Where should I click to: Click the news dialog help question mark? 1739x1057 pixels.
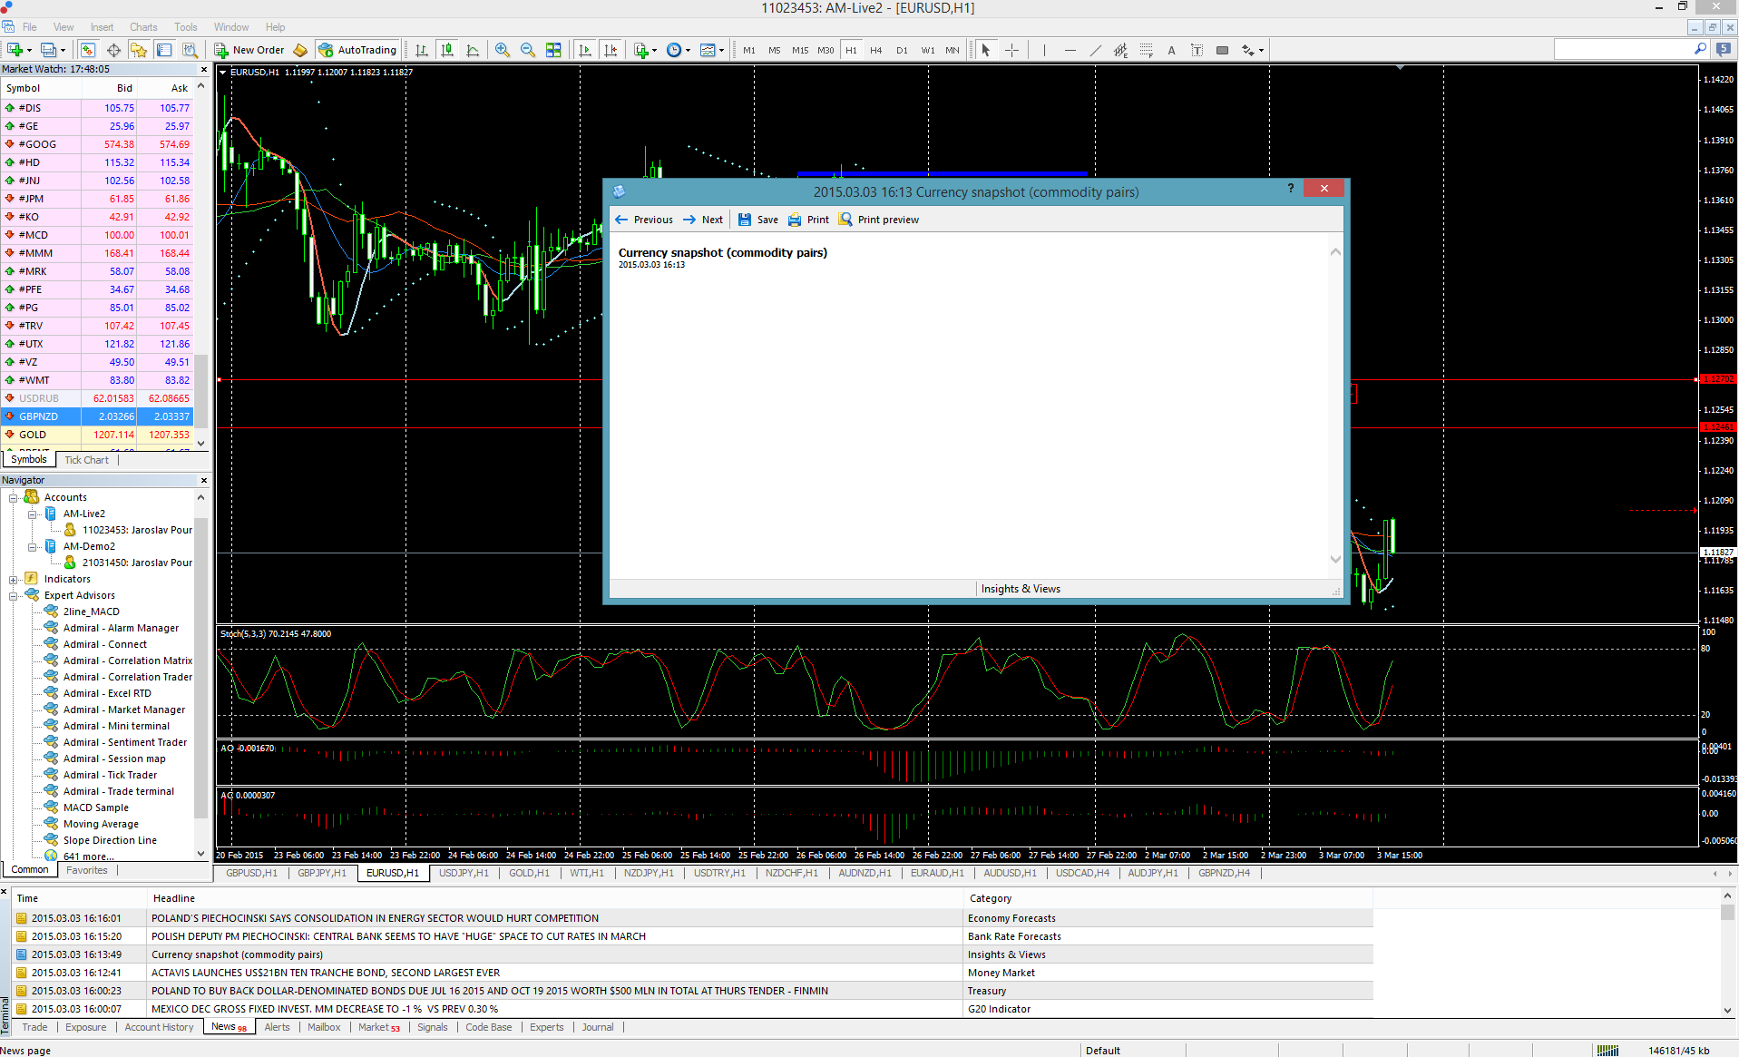tap(1290, 189)
